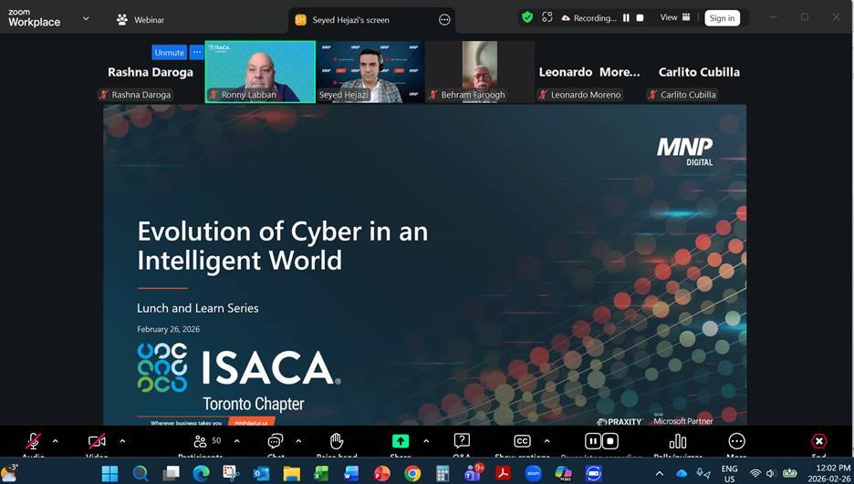Viewport: 854px width, 484px height.
Task: Open the Participants panel showing 50
Action: click(207, 441)
